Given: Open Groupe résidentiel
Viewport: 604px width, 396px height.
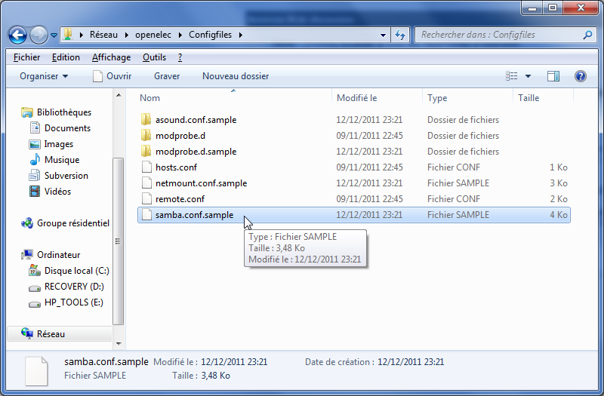Looking at the screenshot, I should [65, 223].
